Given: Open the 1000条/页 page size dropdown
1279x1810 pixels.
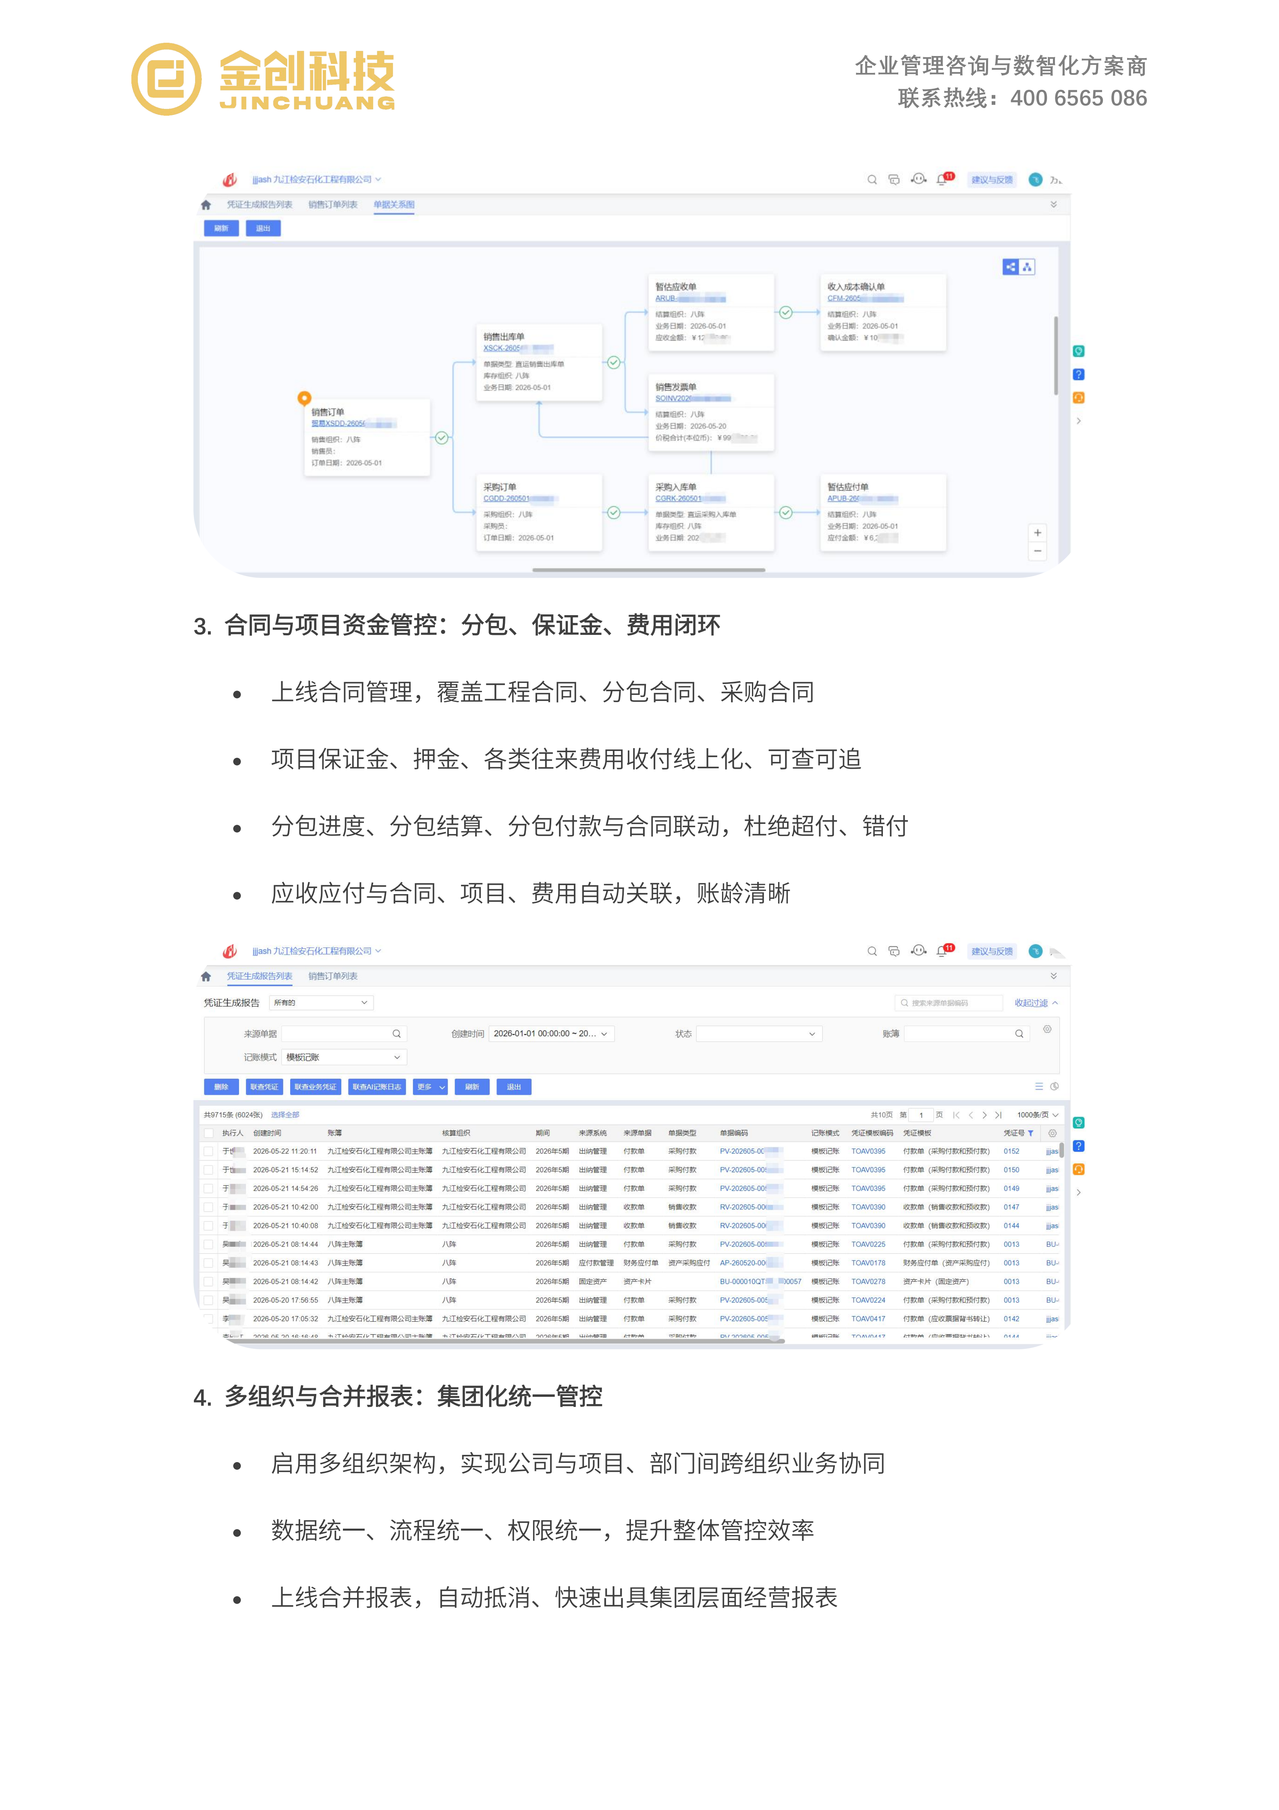Looking at the screenshot, I should click(x=1037, y=1115).
